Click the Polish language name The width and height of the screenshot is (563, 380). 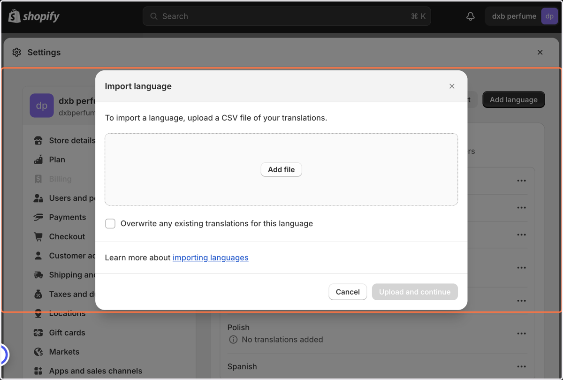238,328
